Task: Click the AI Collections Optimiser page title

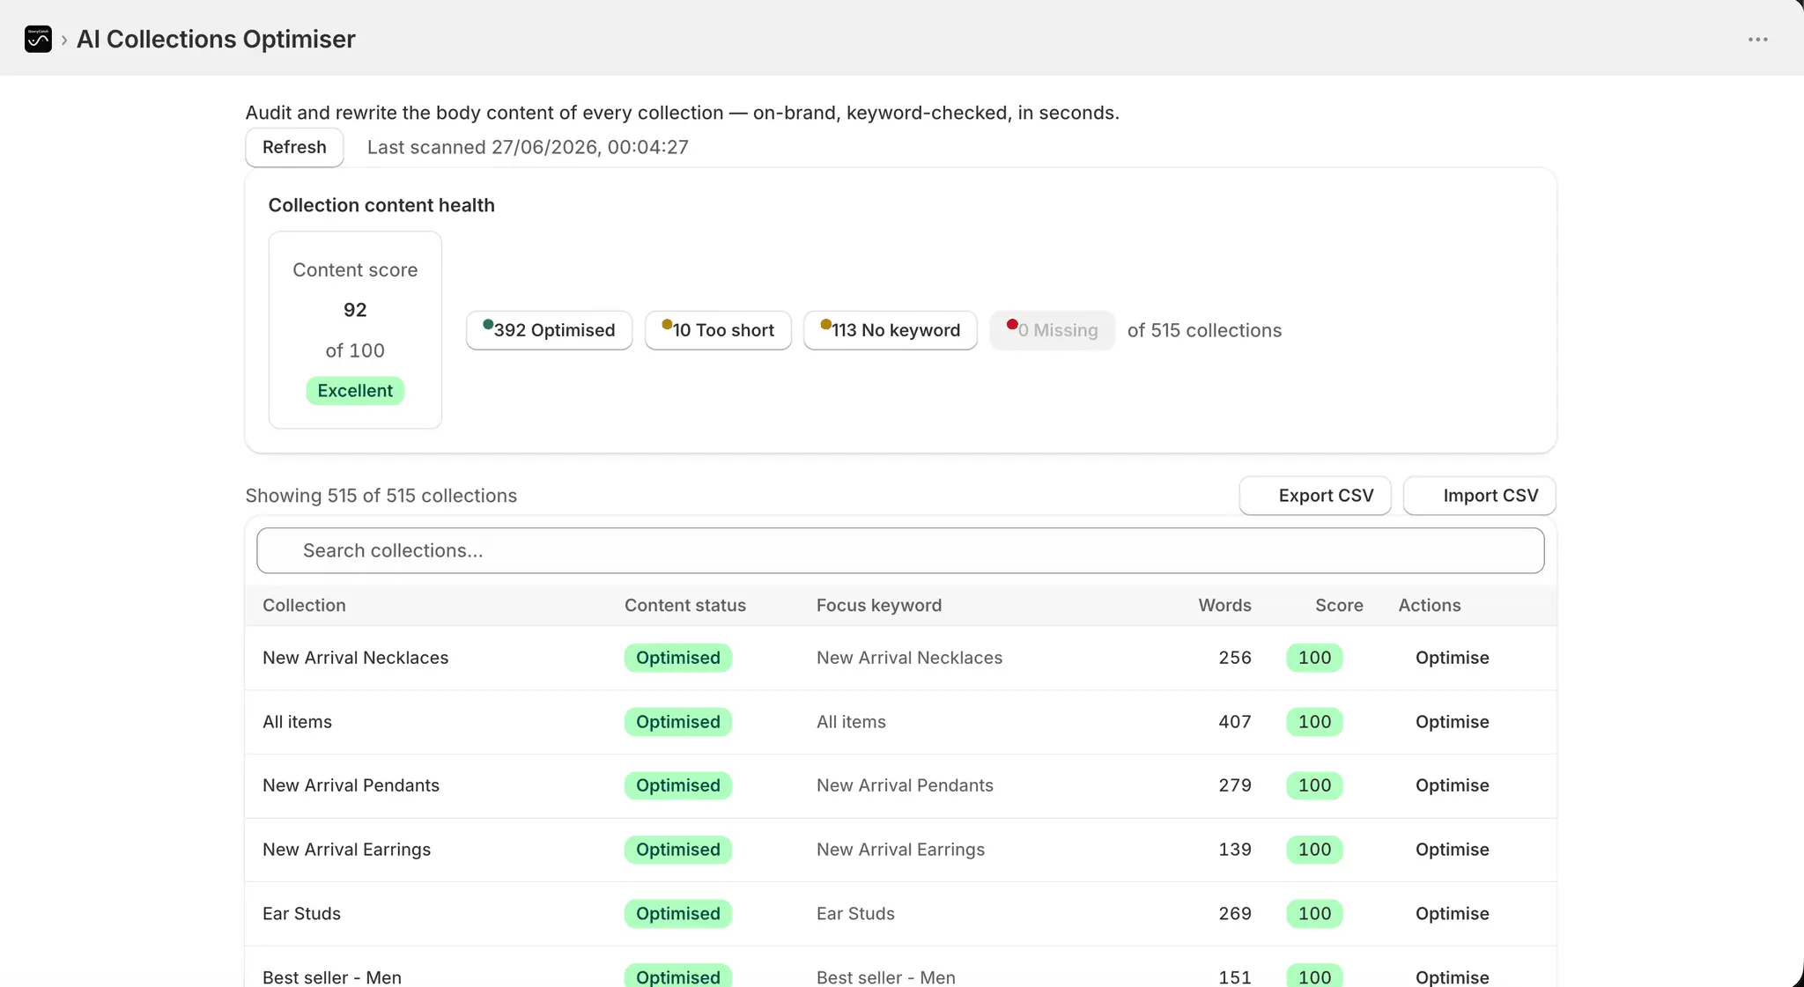Action: [216, 39]
